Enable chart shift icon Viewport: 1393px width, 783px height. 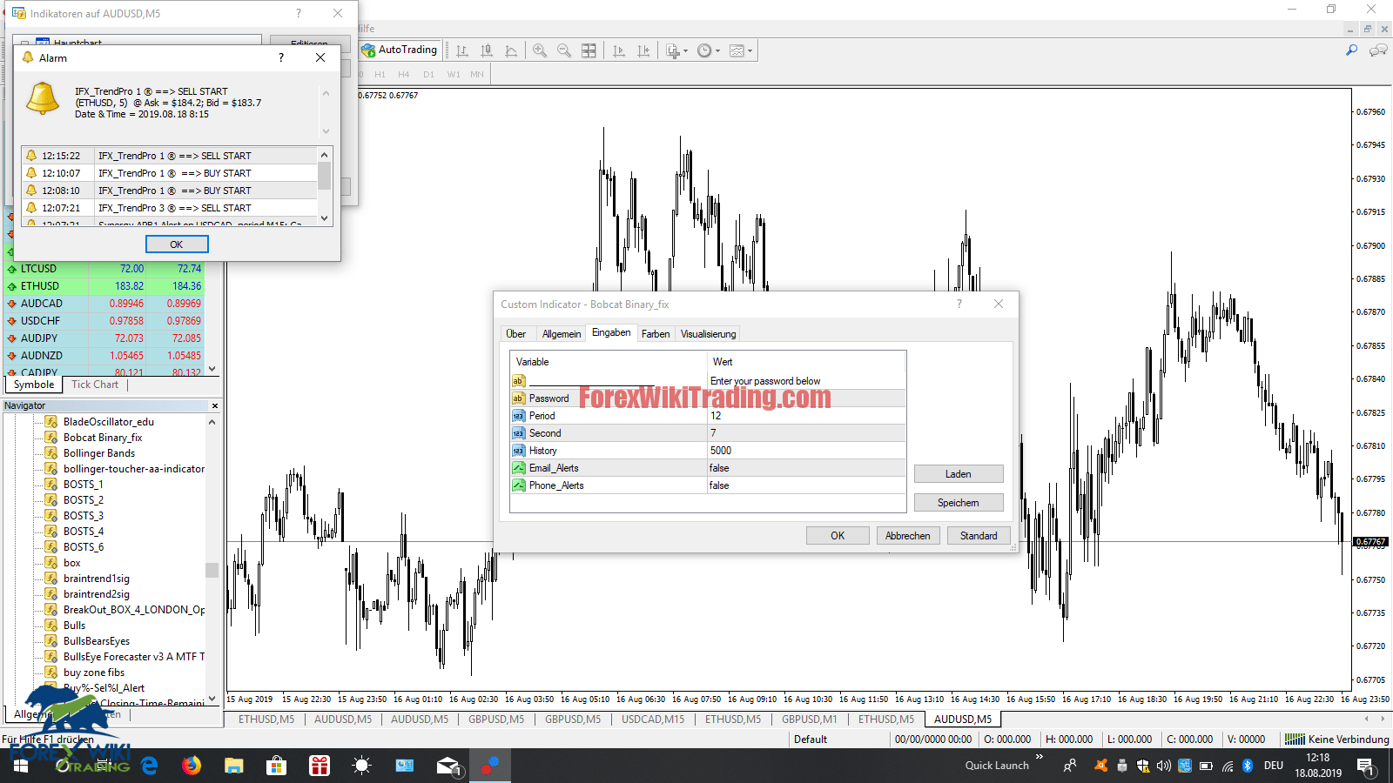tap(643, 50)
